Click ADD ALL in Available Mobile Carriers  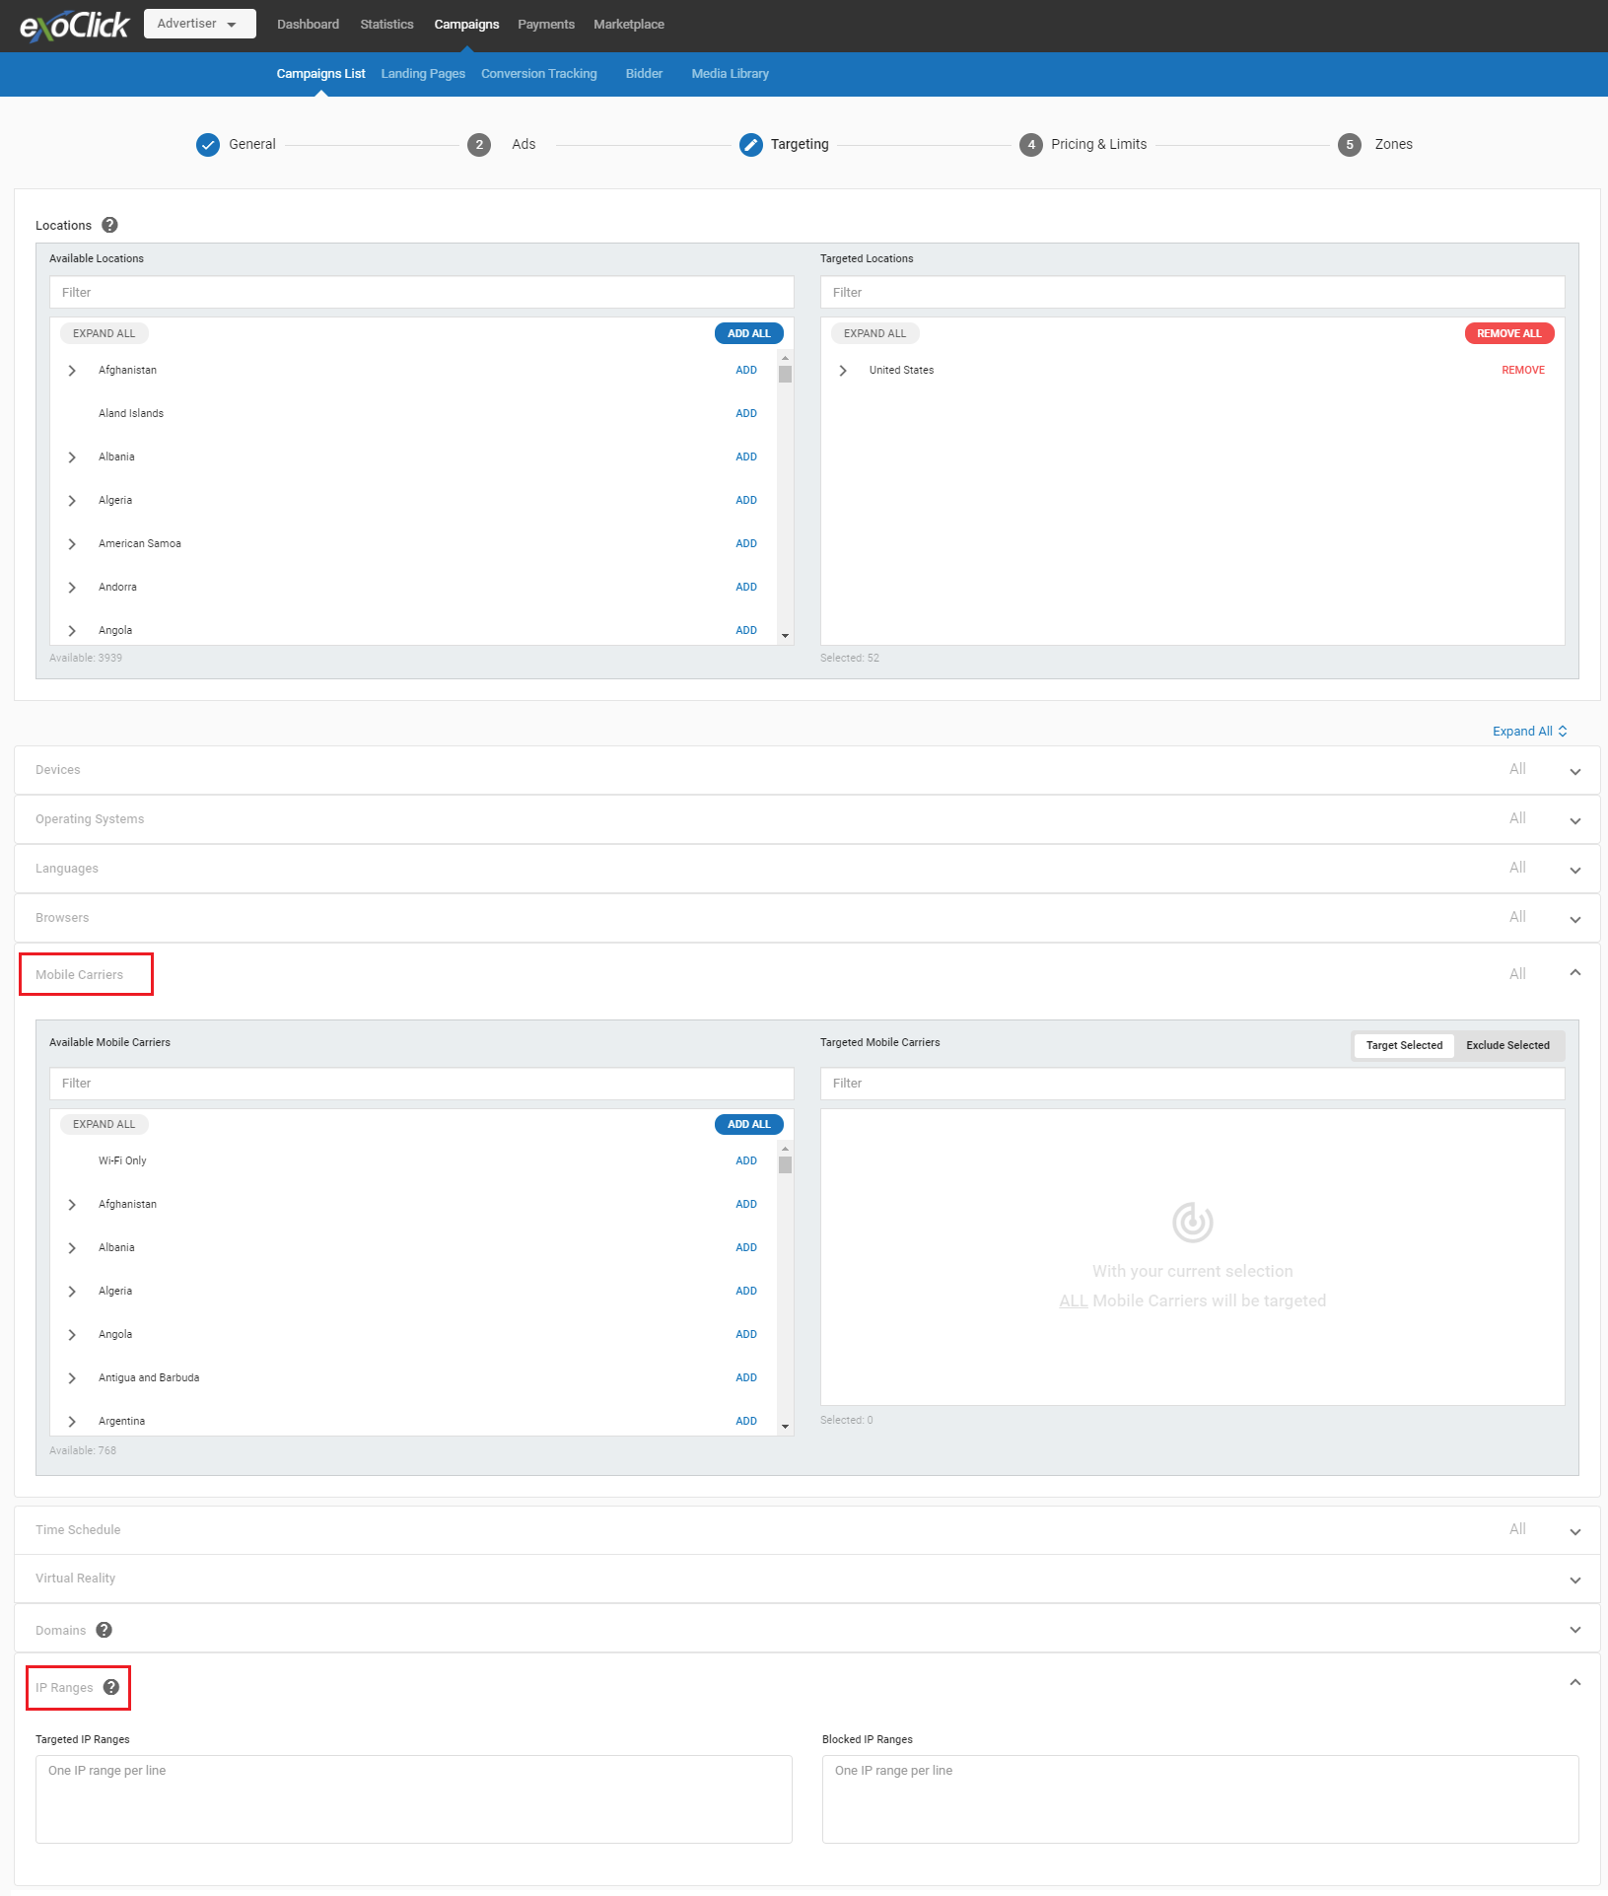[749, 1124]
